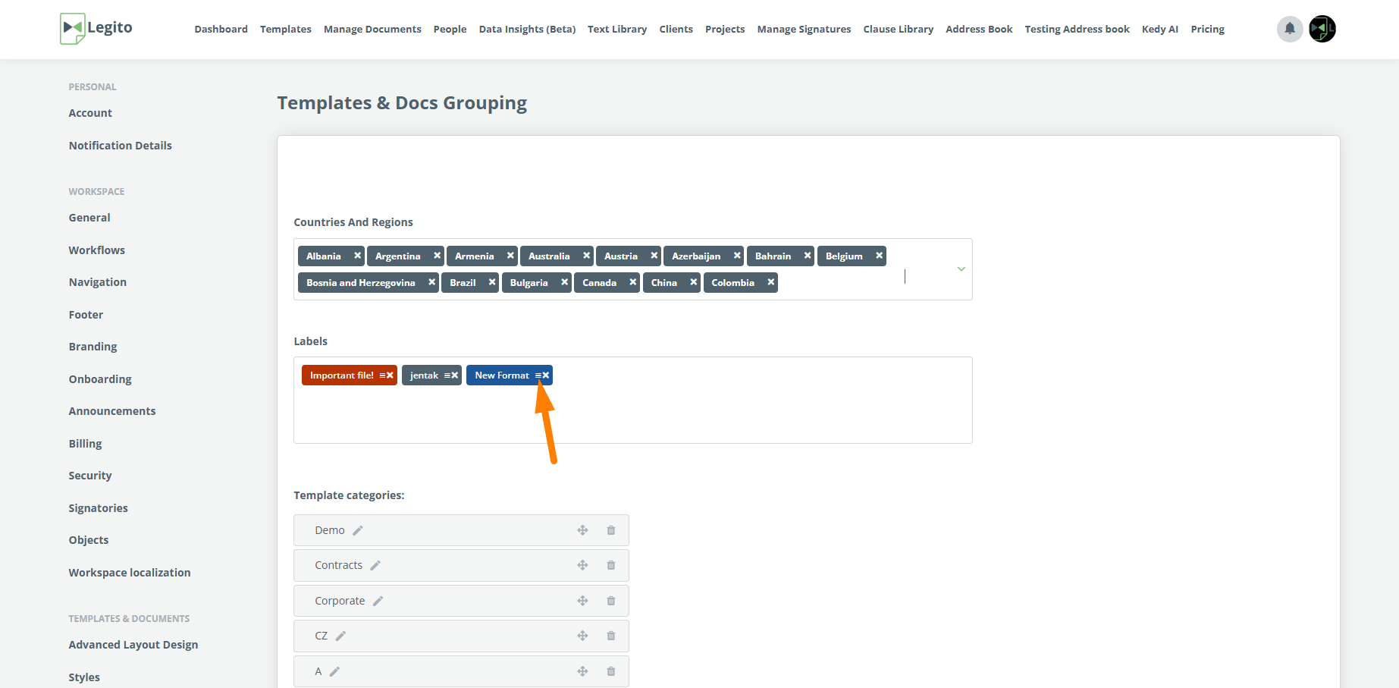Open Account settings in sidebar
The width and height of the screenshot is (1399, 688).
point(90,113)
